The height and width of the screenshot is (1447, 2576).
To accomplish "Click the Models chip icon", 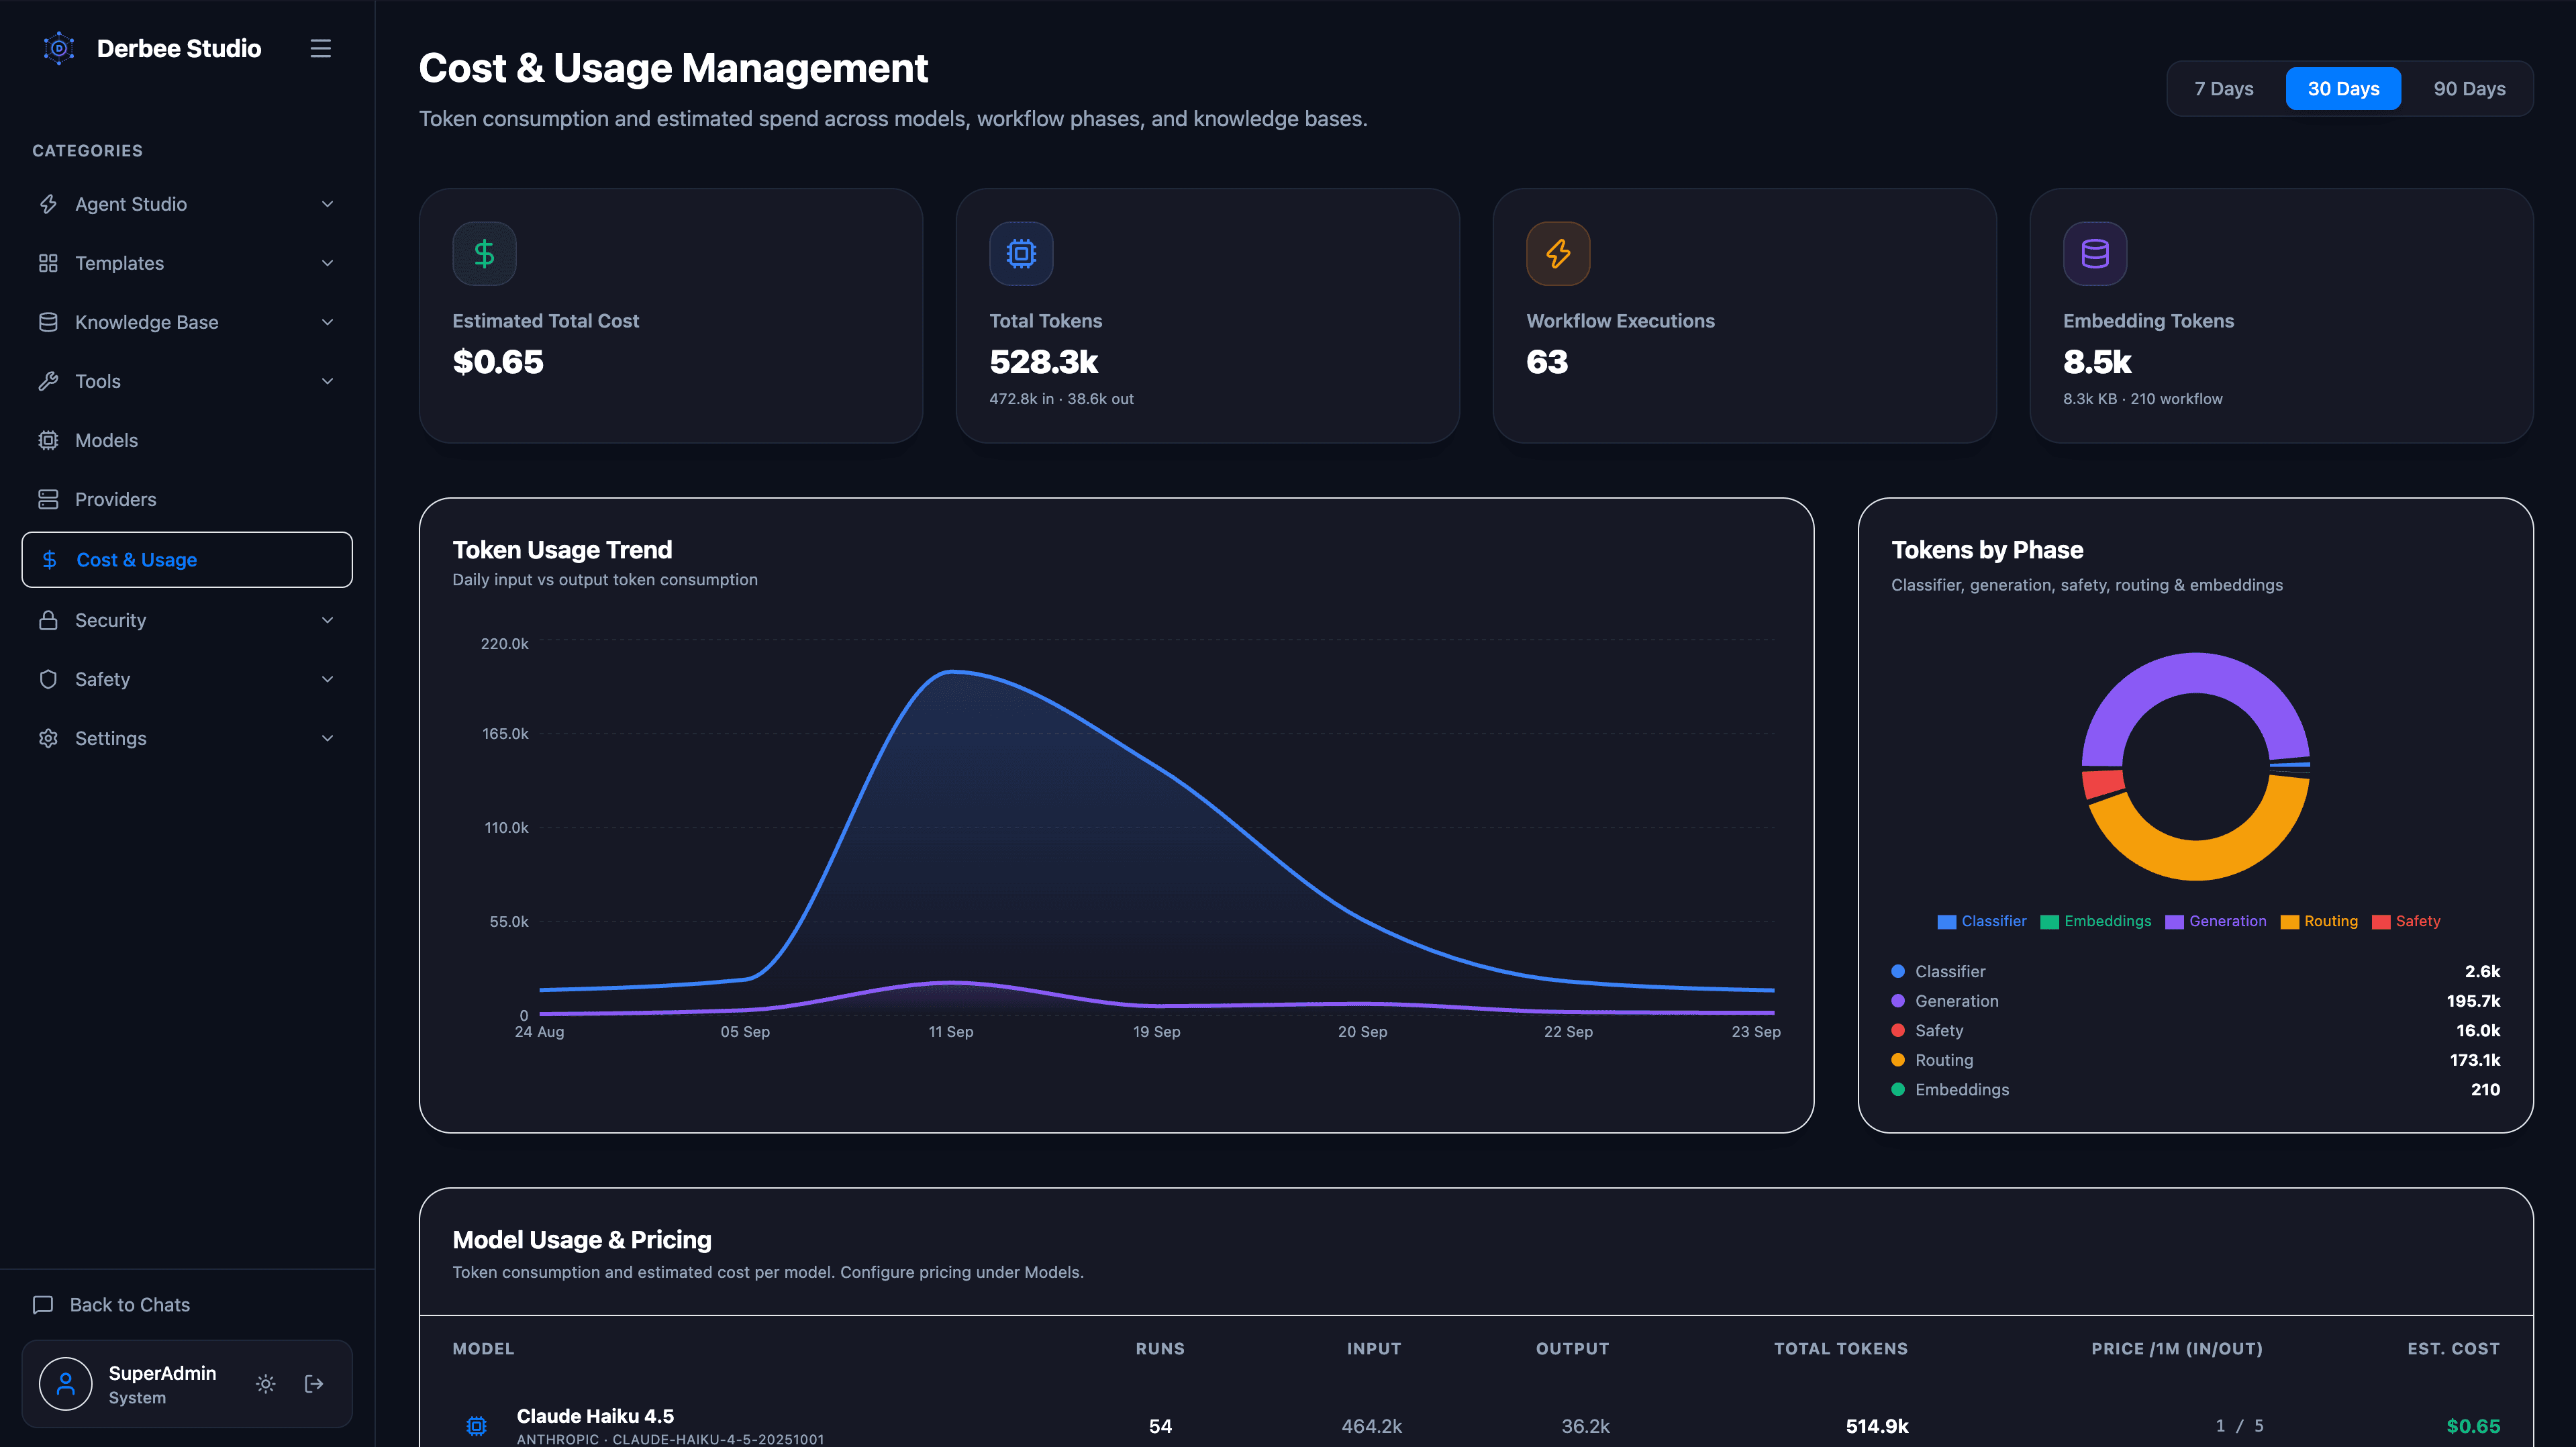I will 48,440.
